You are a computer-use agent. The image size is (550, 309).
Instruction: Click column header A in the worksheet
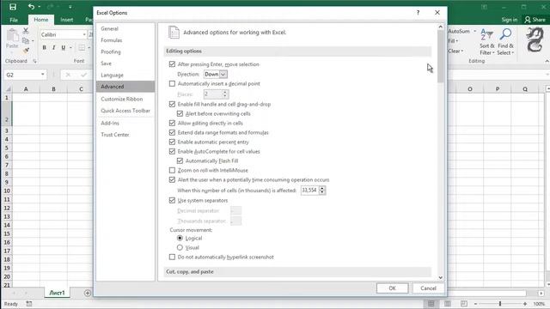(x=26, y=89)
